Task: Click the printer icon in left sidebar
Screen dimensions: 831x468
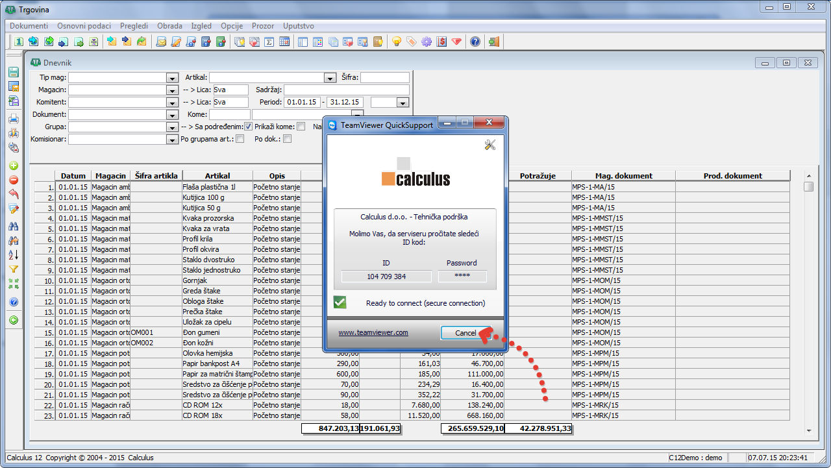Action: click(x=13, y=119)
